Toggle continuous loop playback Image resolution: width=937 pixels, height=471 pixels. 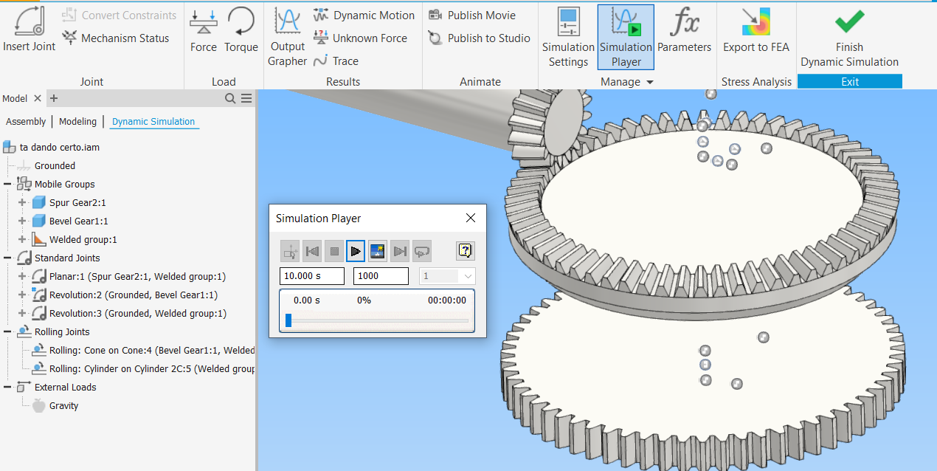[421, 251]
